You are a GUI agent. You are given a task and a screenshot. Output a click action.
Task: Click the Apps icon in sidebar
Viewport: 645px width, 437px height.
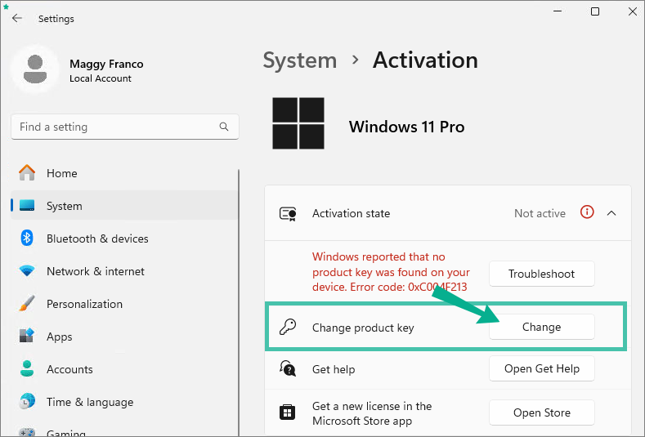[27, 336]
